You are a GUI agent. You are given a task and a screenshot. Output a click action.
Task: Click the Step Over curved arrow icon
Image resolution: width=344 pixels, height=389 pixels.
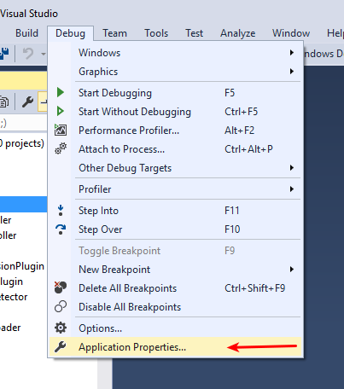coord(61,229)
